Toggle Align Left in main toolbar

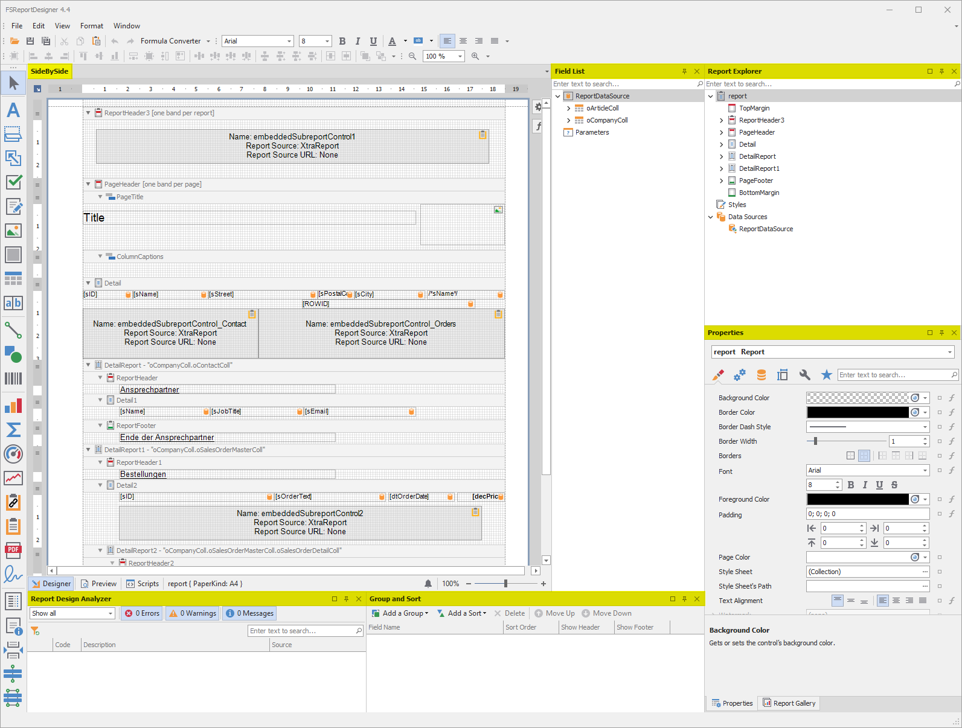coord(447,41)
